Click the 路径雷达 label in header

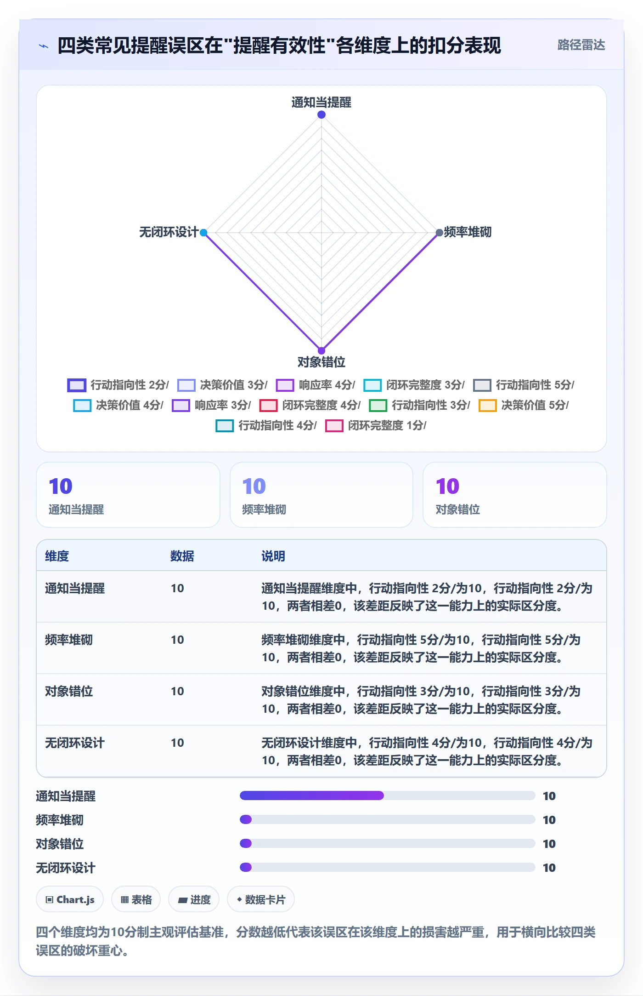point(581,45)
